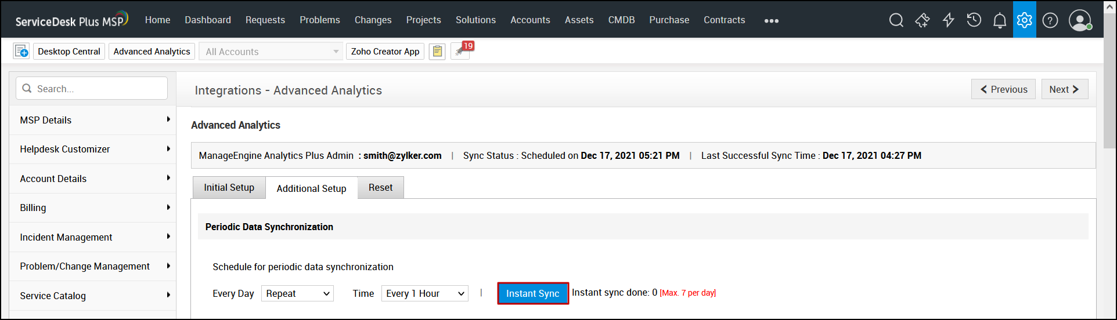This screenshot has width=1117, height=320.
Task: Open the Changes menu
Action: tap(373, 20)
